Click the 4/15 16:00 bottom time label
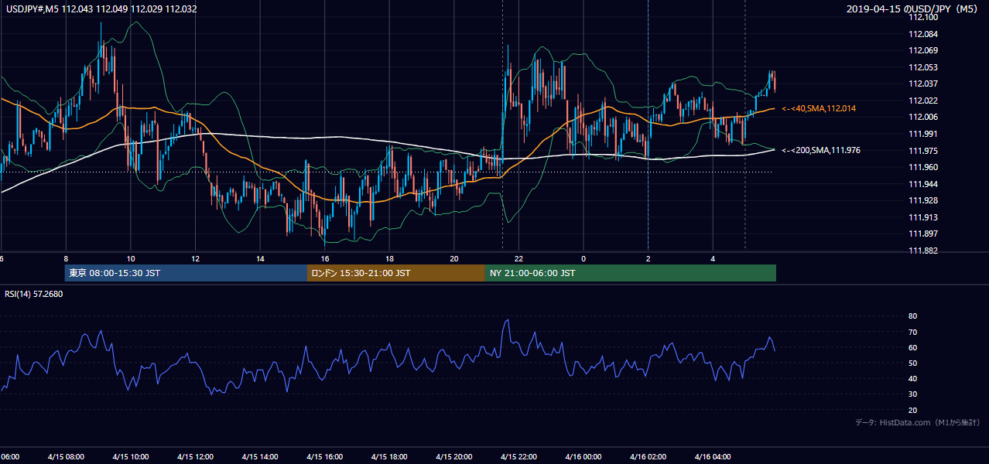The image size is (989, 464). [324, 457]
